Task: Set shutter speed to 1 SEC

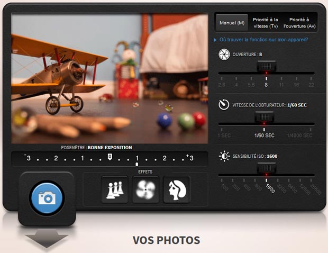Action: pyautogui.click(x=224, y=135)
